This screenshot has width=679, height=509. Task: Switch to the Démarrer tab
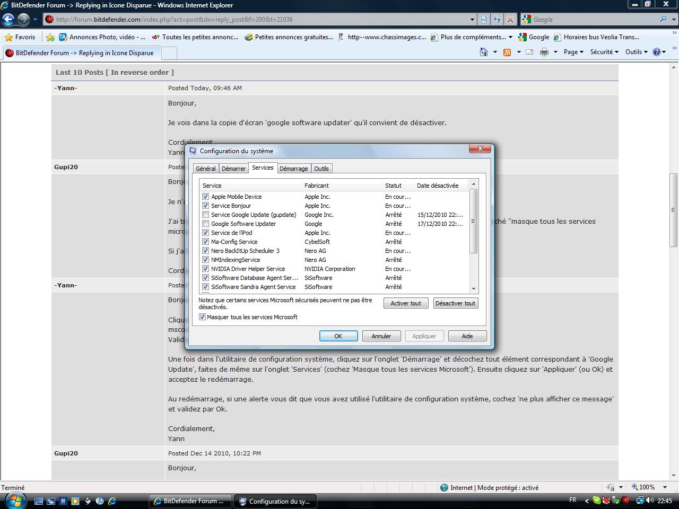click(233, 169)
